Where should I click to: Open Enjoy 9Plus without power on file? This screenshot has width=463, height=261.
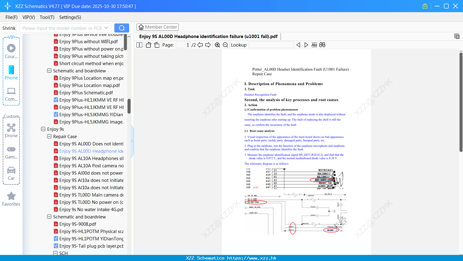88,49
